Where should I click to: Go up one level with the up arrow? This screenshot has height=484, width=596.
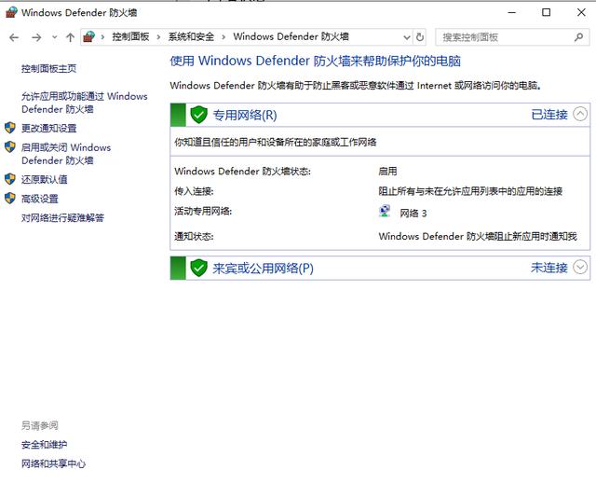coord(70,37)
